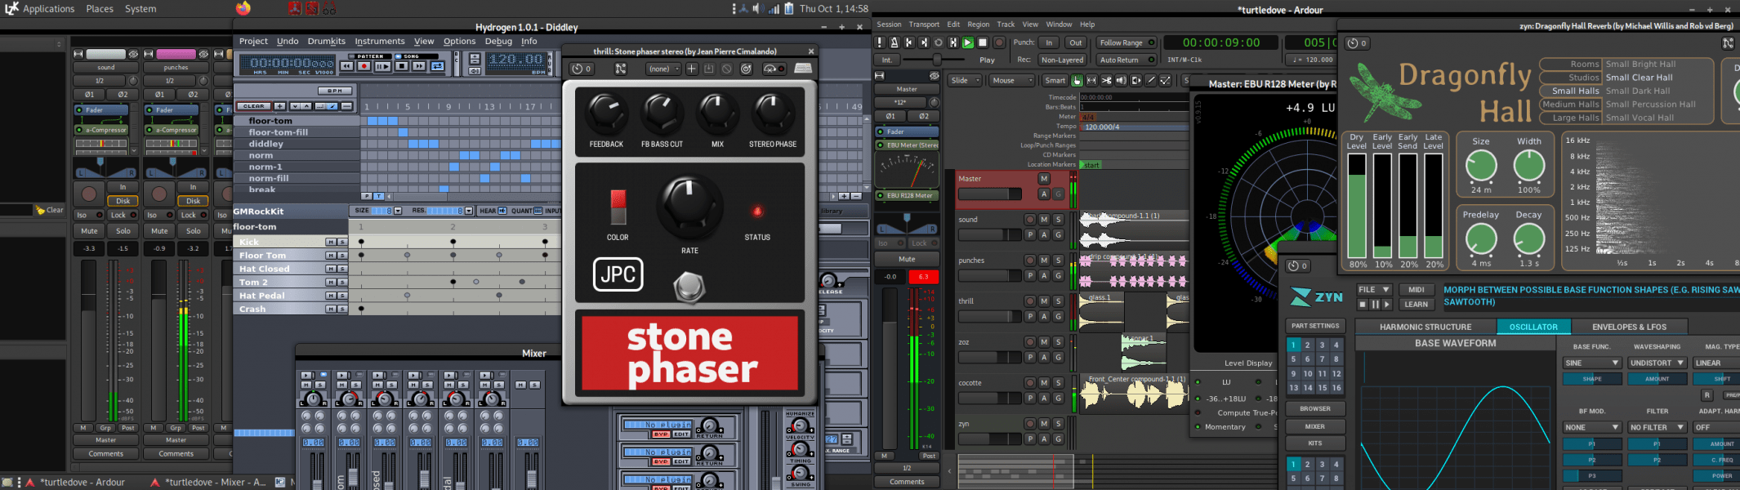Select the Small Halls preset bank
1740x490 pixels.
(1575, 91)
